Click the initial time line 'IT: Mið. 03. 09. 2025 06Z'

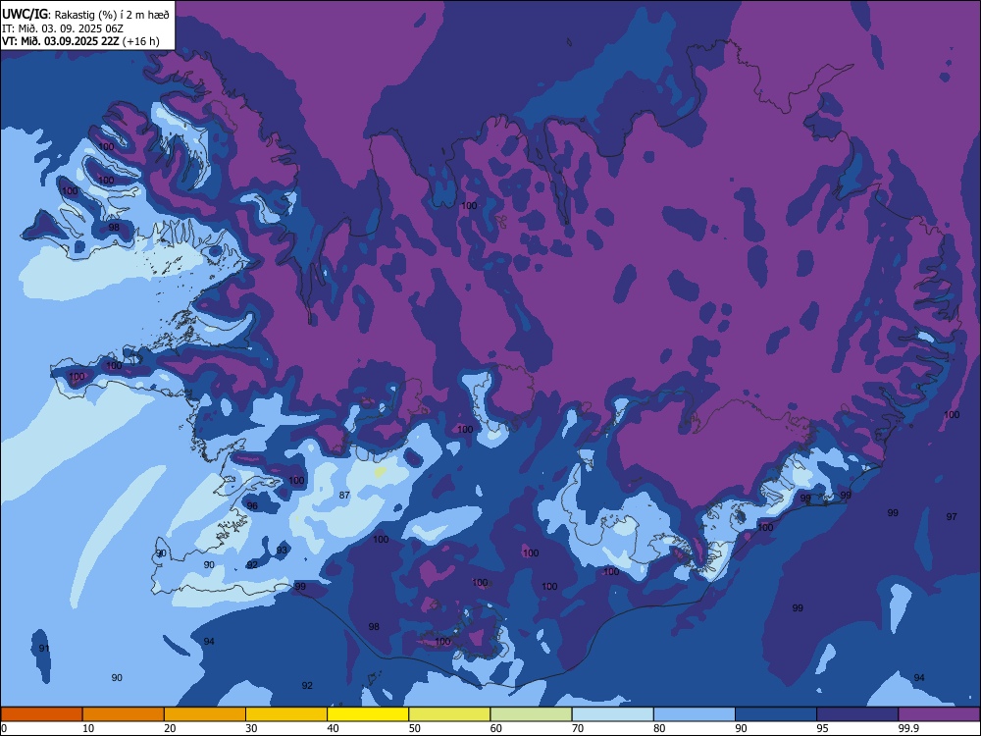[63, 28]
